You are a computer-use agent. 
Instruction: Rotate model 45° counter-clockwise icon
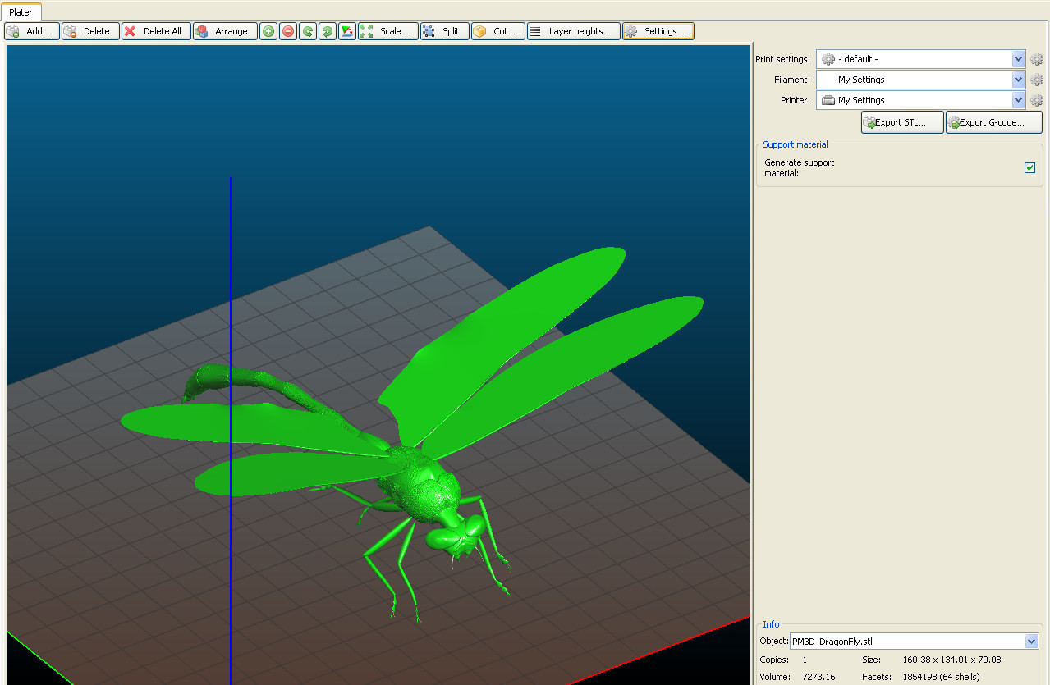click(x=308, y=31)
